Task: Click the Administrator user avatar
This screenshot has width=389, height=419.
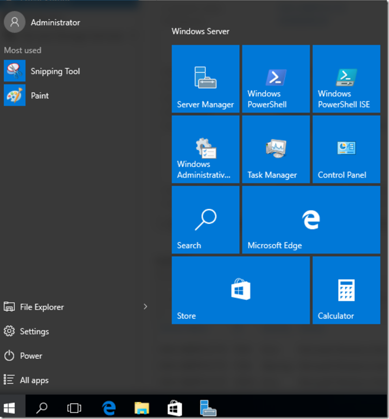Action: click(x=15, y=22)
